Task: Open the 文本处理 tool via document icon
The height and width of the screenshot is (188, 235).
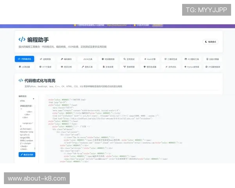Action: click(108, 67)
